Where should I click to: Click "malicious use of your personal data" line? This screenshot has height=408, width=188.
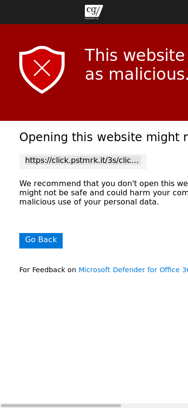89,202
